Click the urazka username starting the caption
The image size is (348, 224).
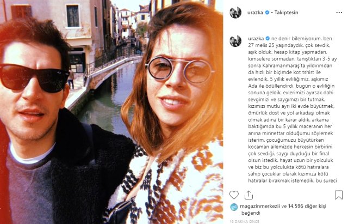coord(256,39)
